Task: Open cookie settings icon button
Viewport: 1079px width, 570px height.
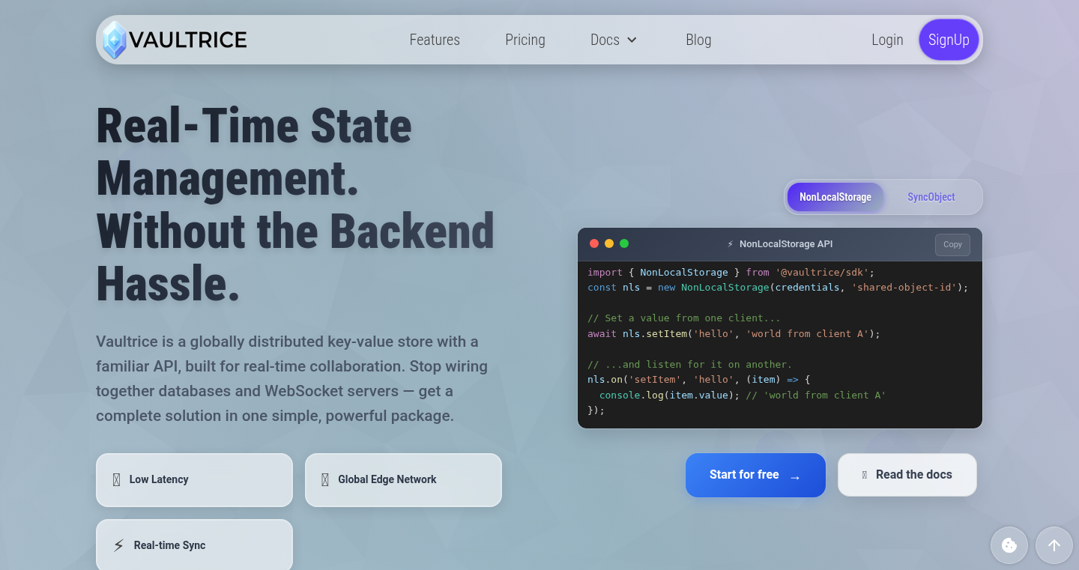Action: click(1009, 545)
